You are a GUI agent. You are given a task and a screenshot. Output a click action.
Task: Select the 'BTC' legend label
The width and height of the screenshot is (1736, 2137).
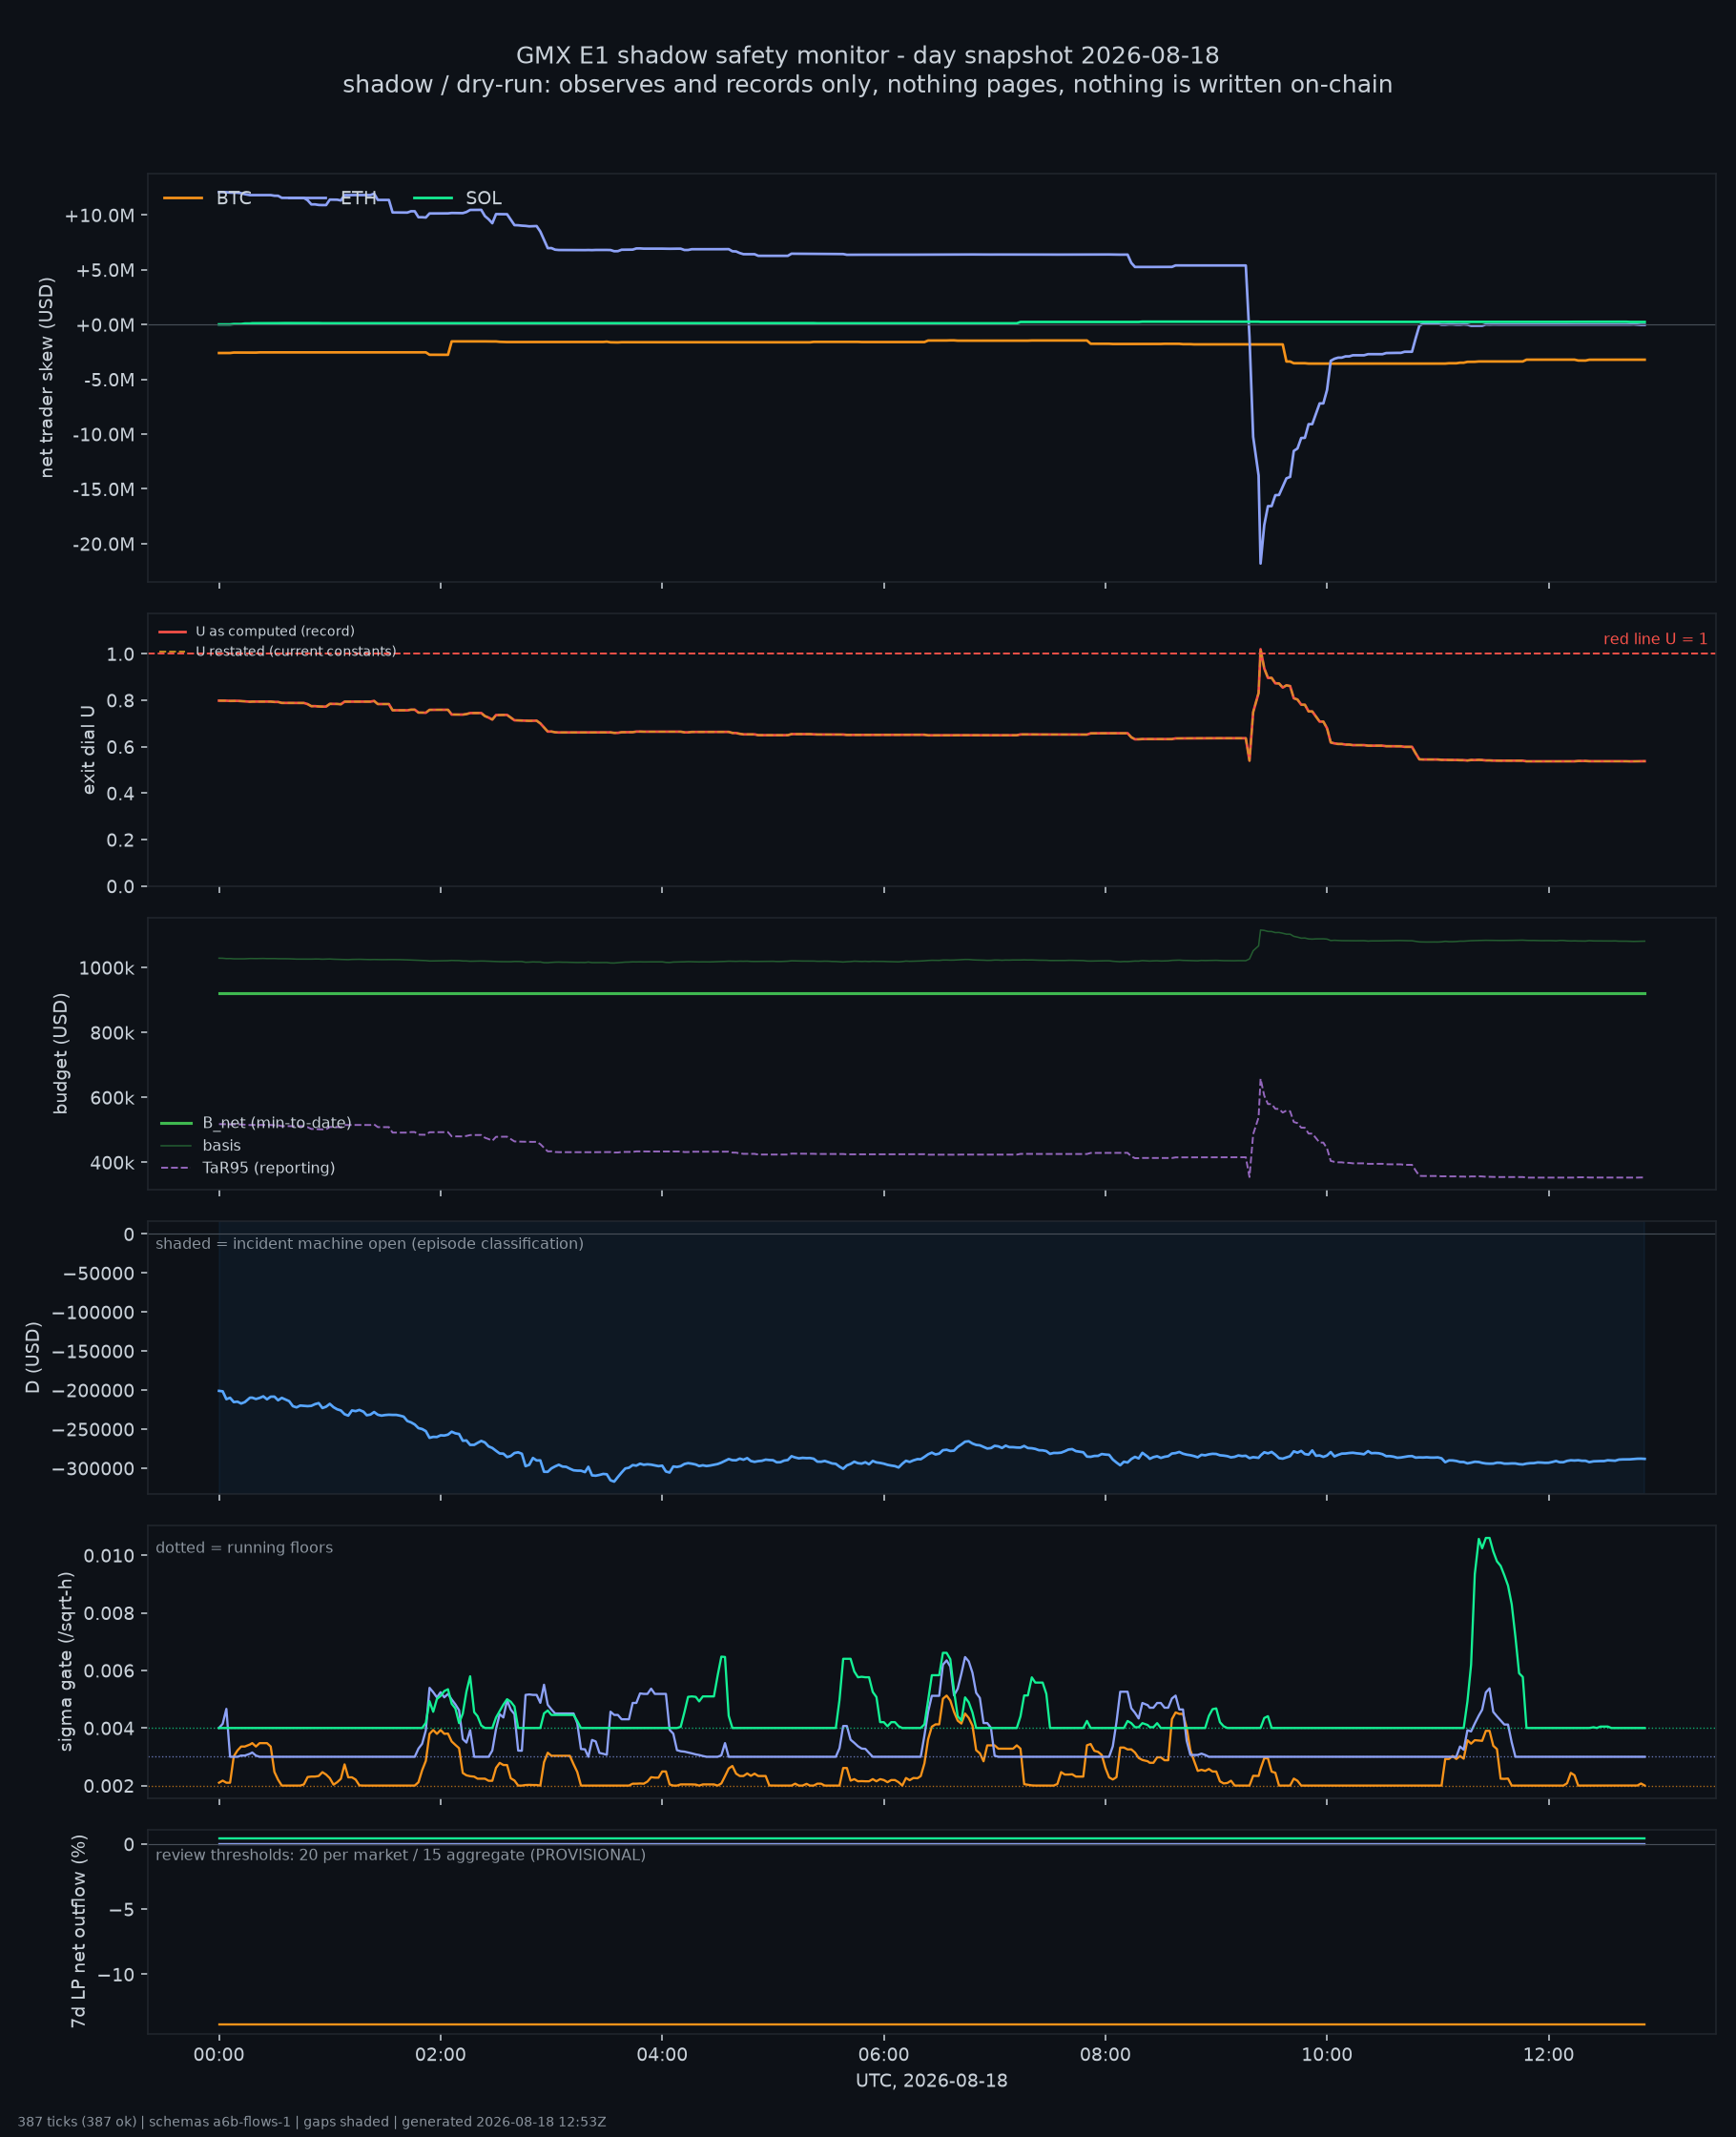click(234, 198)
